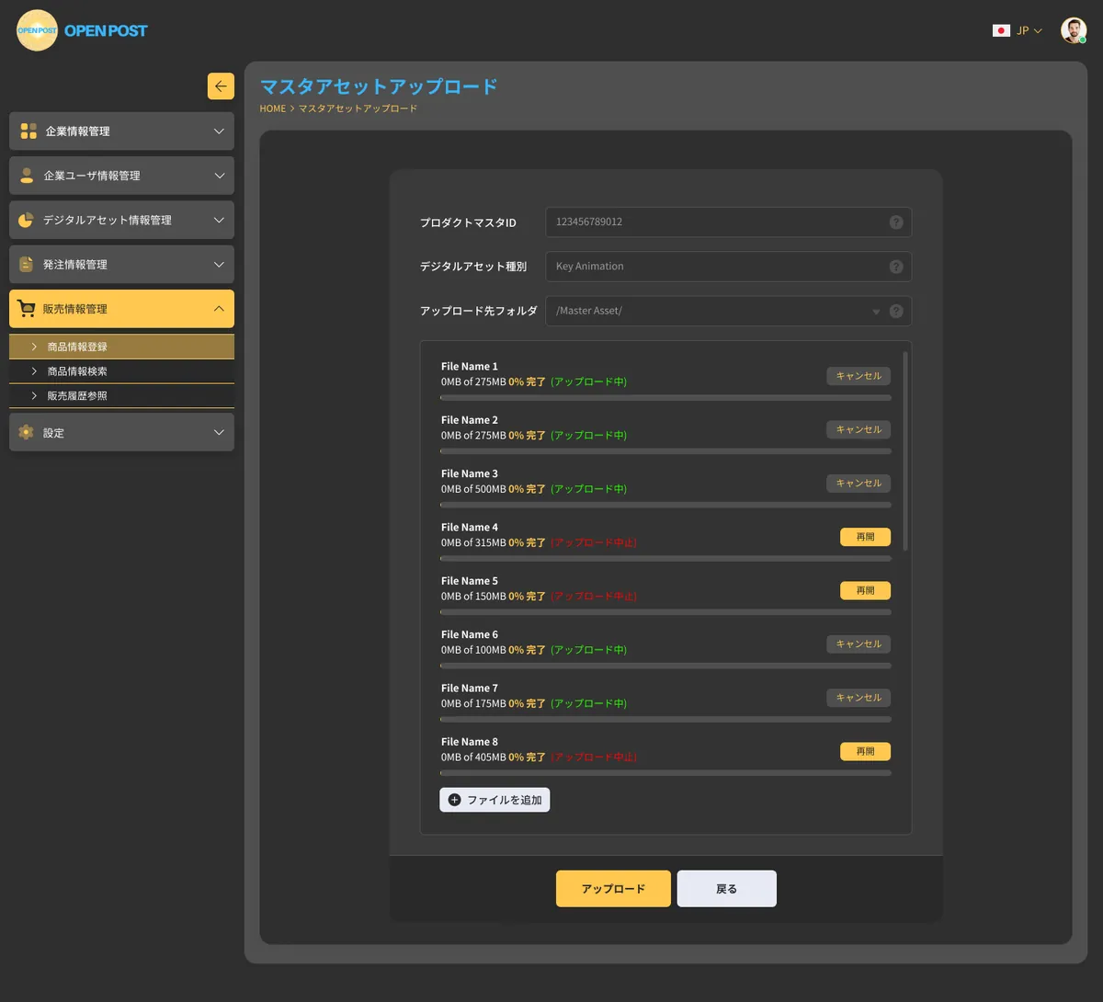This screenshot has width=1103, height=1002.
Task: Click the マスタアセットアップロード breadcrumb text
Action: [358, 108]
